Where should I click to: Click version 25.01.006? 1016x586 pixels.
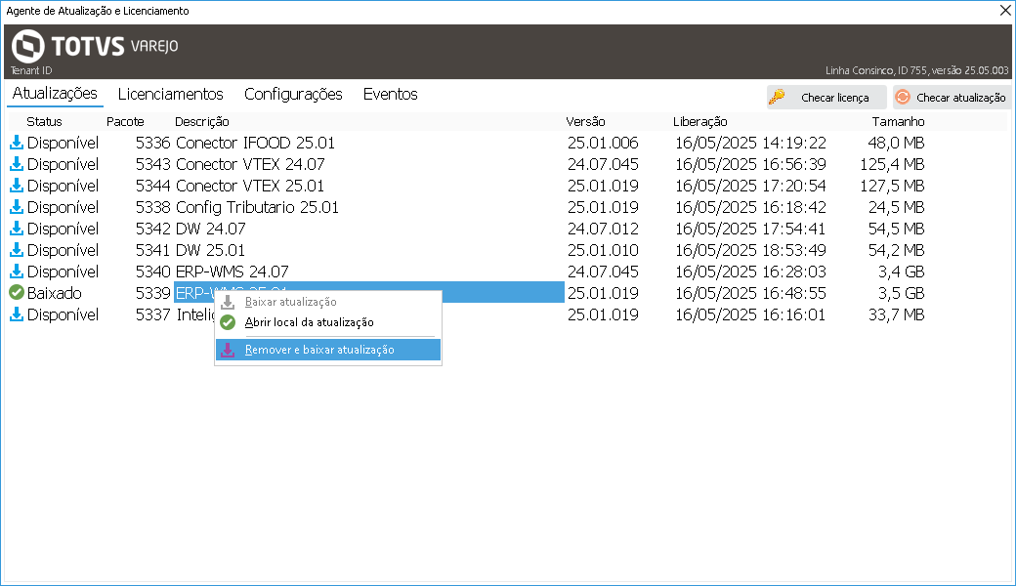point(603,143)
